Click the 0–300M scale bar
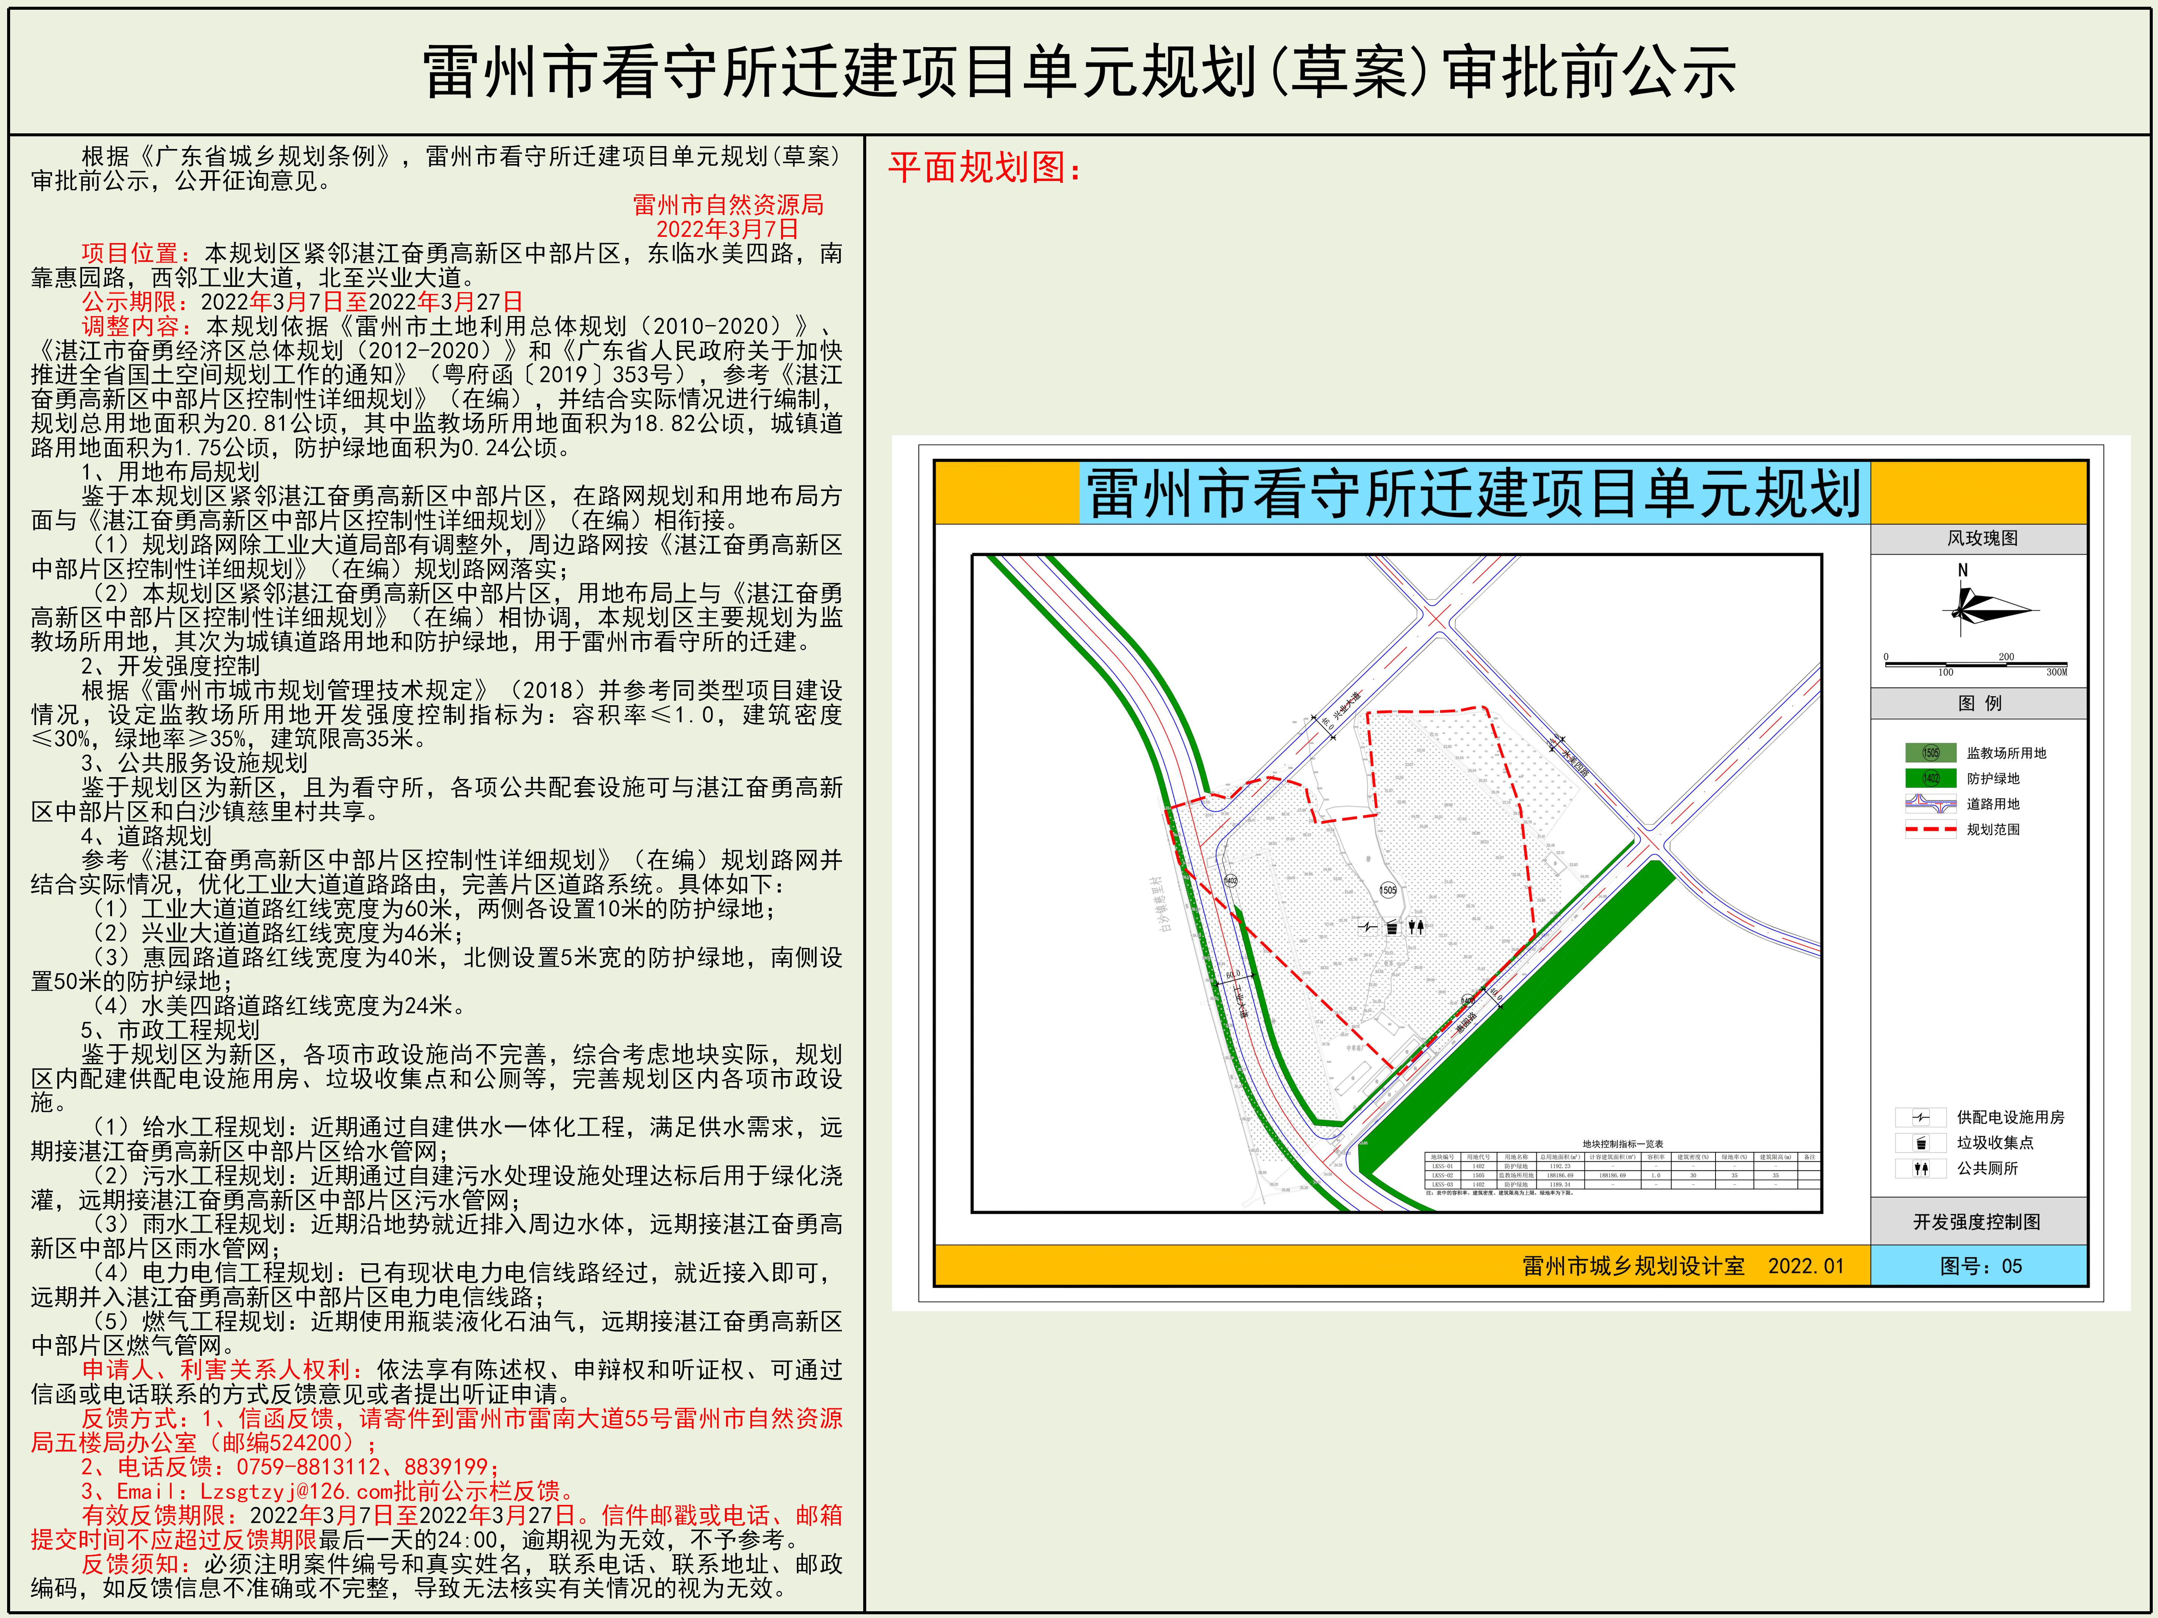 [1977, 664]
